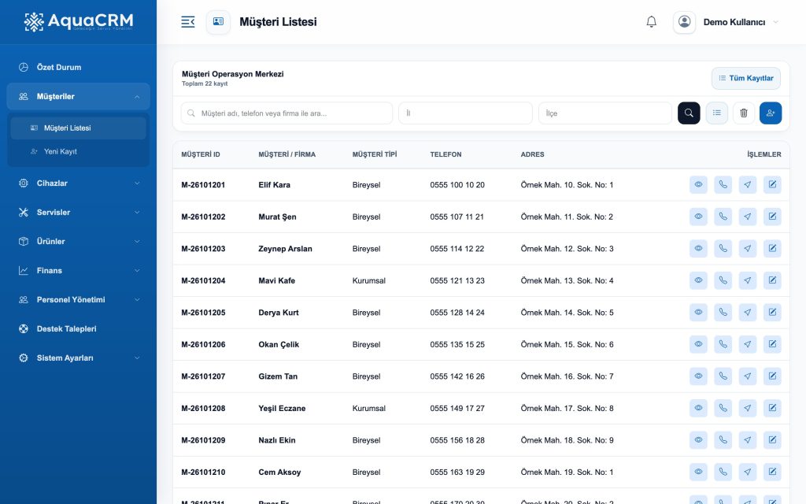Viewport: 806px width, 504px height.
Task: Click the AquaCRM logo
Action: coord(78,21)
